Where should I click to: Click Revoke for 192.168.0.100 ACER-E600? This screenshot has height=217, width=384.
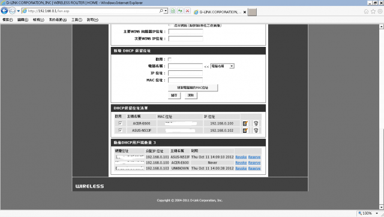point(241,163)
